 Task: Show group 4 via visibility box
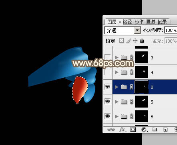pyautogui.click(x=108, y=72)
